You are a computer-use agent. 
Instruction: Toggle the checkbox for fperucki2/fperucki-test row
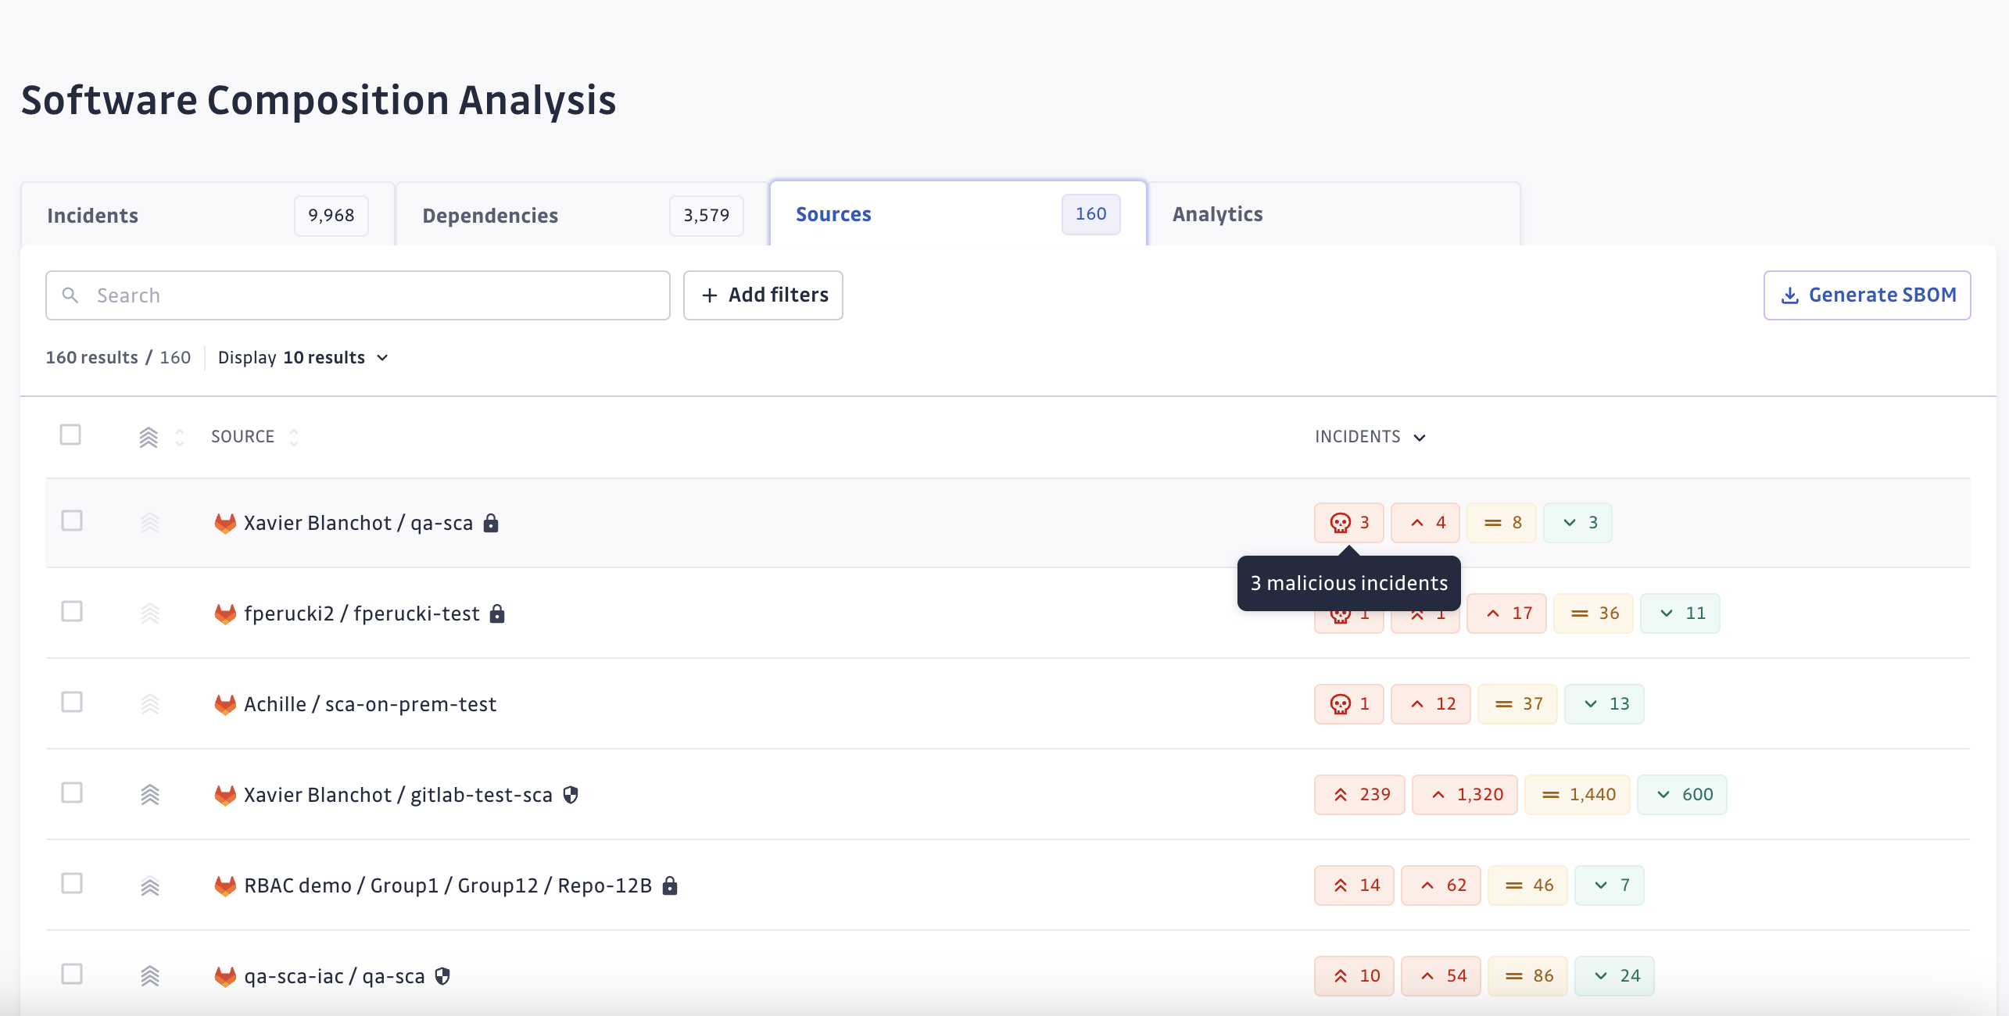(73, 612)
